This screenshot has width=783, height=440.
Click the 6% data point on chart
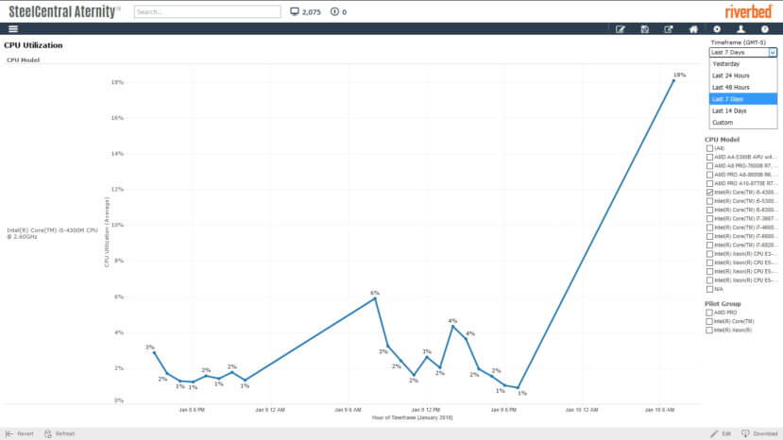[x=375, y=298]
